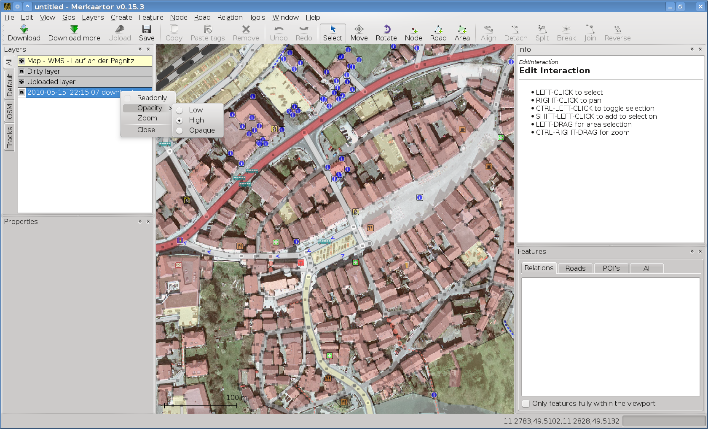The width and height of the screenshot is (708, 429).
Task: Select the Uploaded layer entry
Action: coord(51,82)
